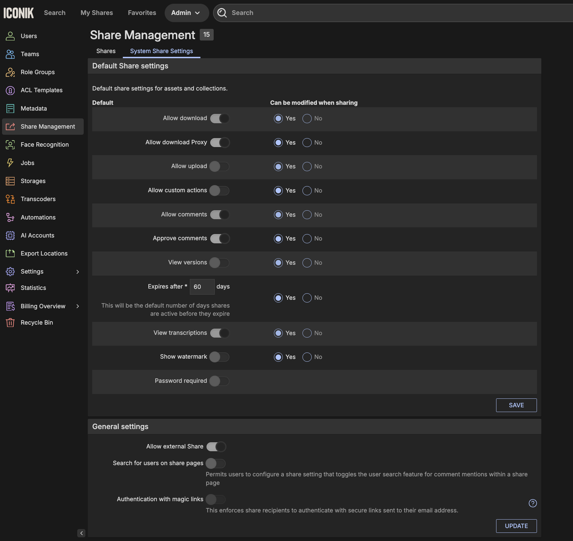Open AI Accounts chip icon
573x541 pixels.
(x=10, y=235)
